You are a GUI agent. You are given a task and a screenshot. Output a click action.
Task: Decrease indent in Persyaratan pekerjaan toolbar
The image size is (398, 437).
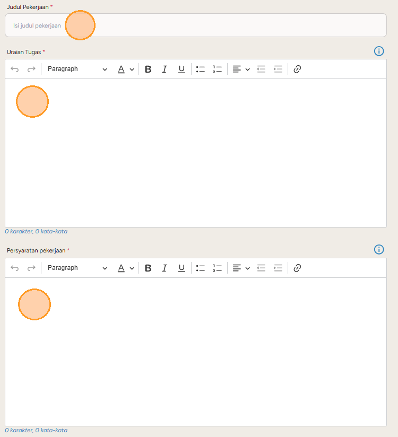[261, 268]
